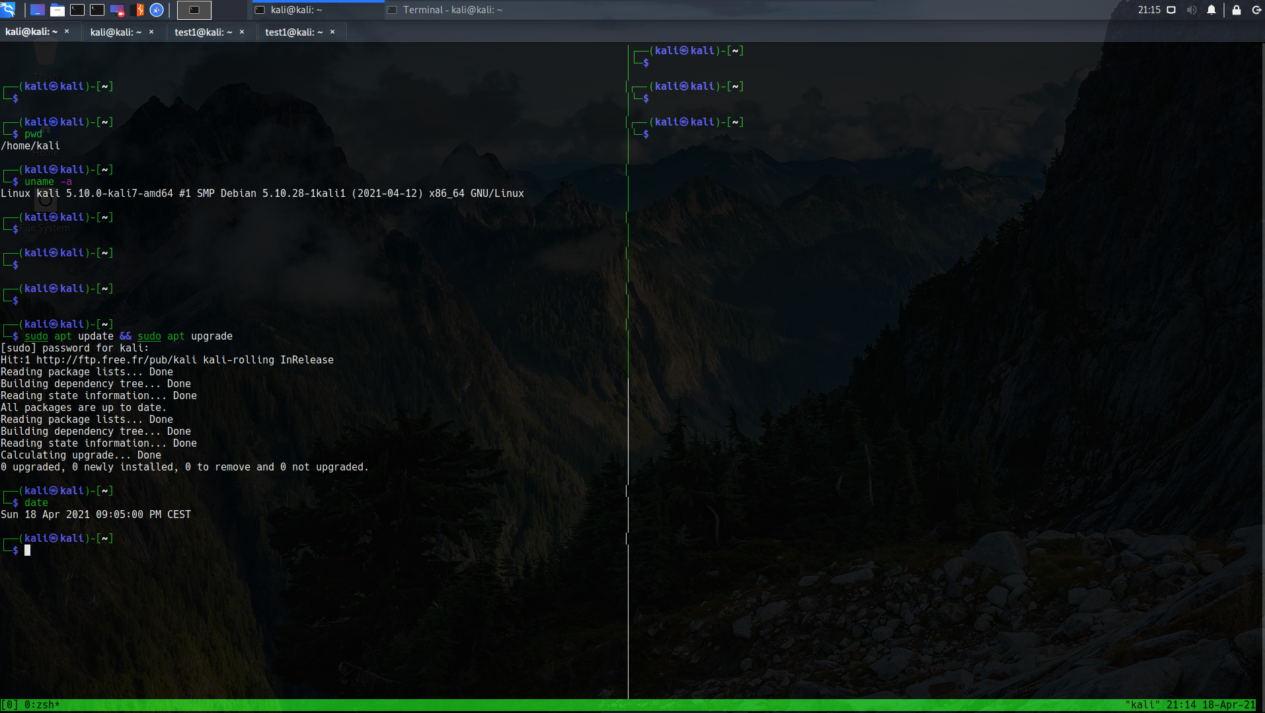Launch the screen recorder from the panel

click(117, 10)
